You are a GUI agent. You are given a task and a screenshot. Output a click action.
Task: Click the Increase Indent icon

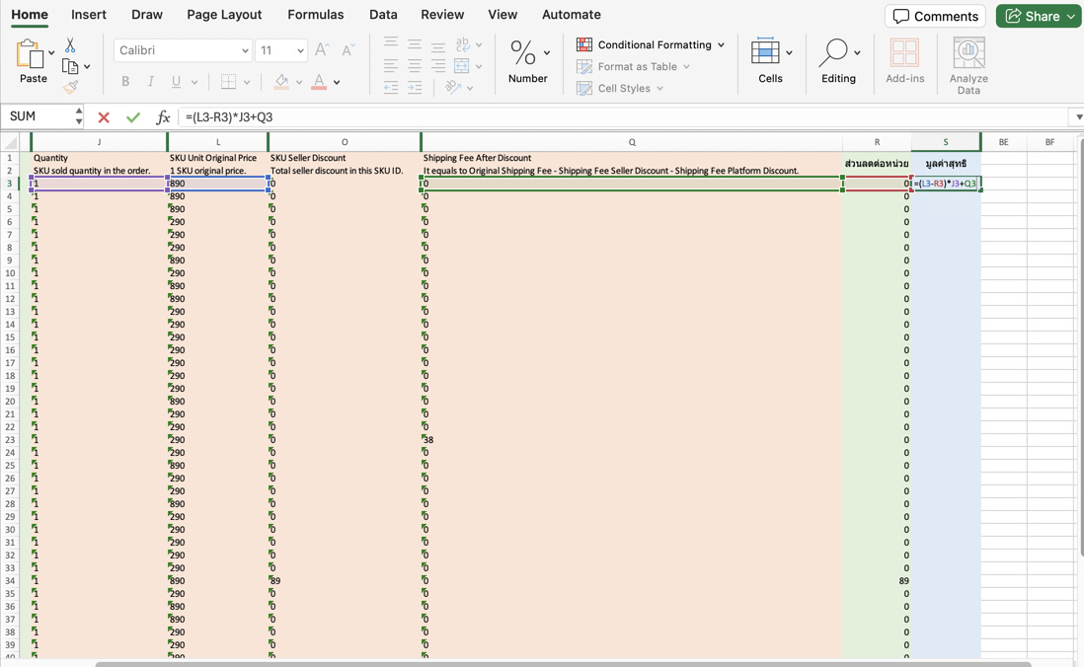click(414, 87)
